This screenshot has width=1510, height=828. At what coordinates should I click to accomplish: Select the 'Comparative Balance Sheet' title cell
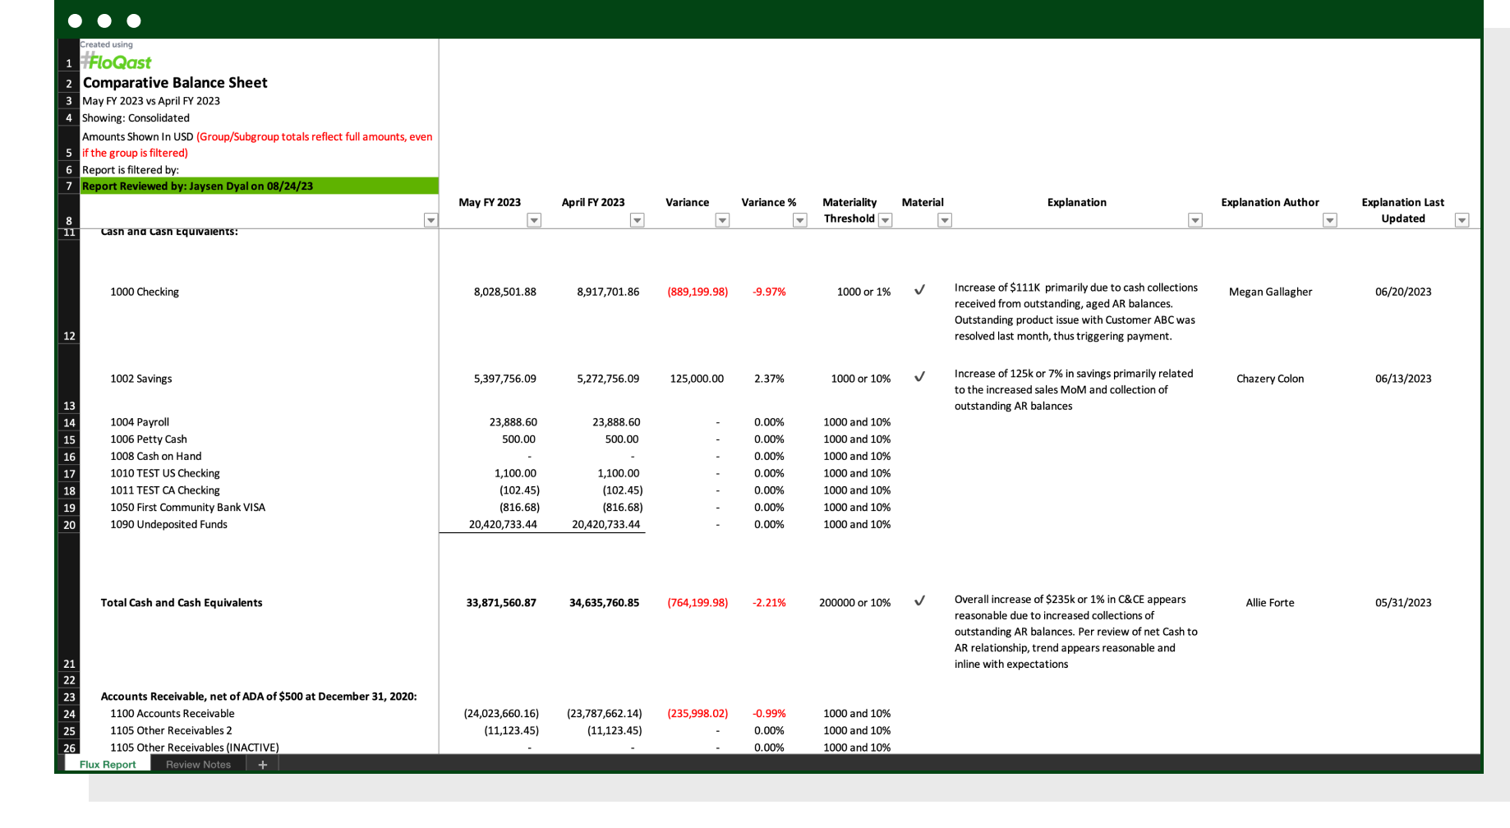(175, 82)
